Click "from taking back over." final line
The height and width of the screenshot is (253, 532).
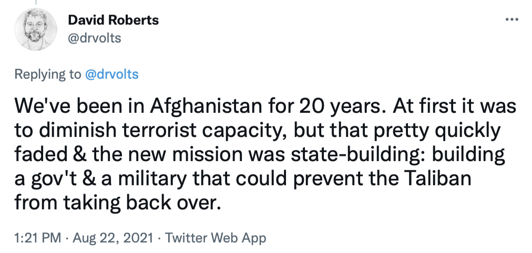[x=115, y=203]
